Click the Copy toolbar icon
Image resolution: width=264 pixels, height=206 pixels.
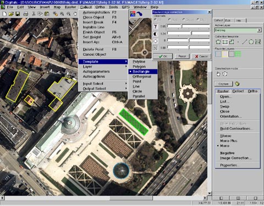[x=40, y=14]
